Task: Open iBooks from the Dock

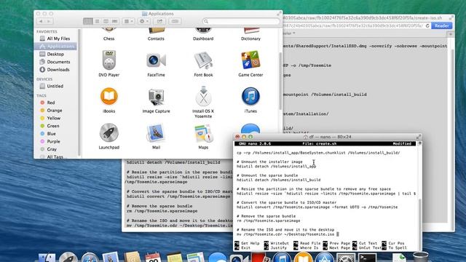Action: [x=303, y=257]
